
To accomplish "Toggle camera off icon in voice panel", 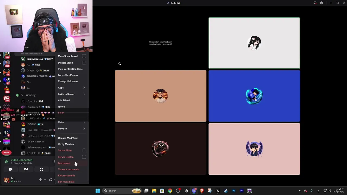I will 11,169.
